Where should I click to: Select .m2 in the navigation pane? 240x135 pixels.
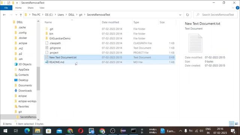[21, 48]
